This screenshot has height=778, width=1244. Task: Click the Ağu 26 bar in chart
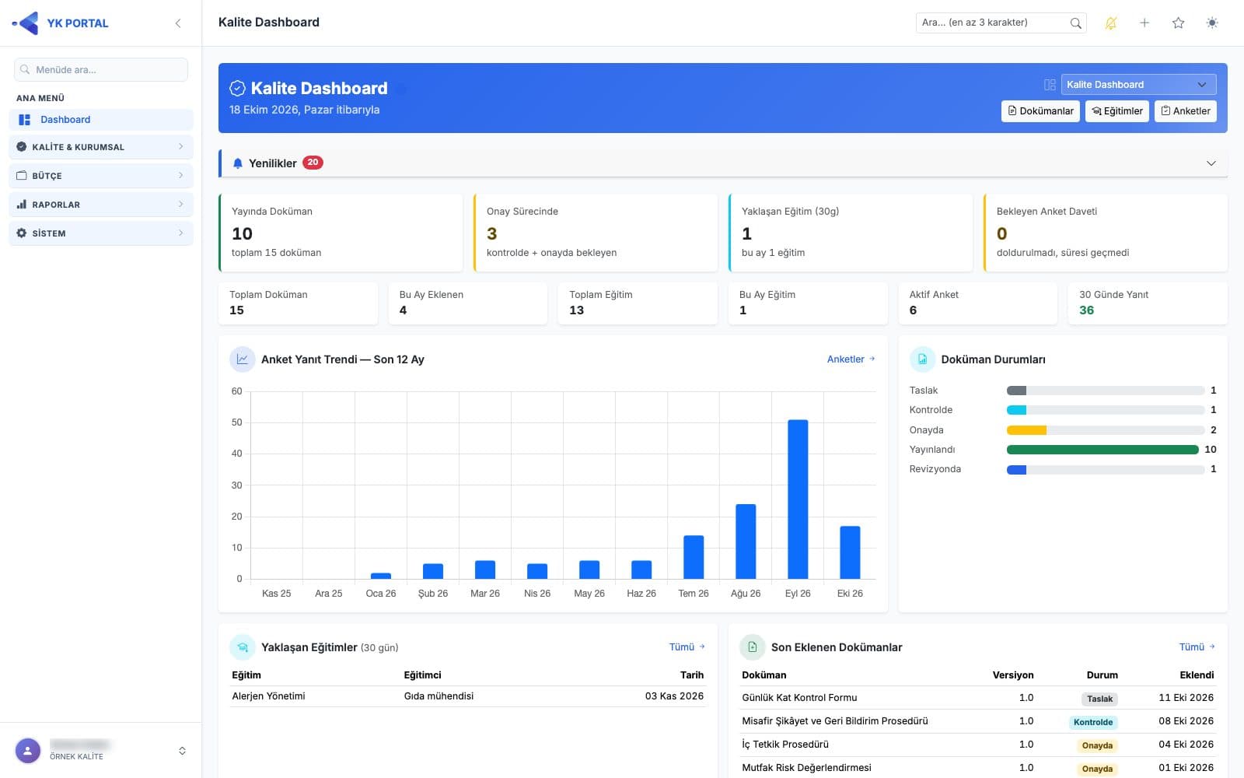point(746,541)
